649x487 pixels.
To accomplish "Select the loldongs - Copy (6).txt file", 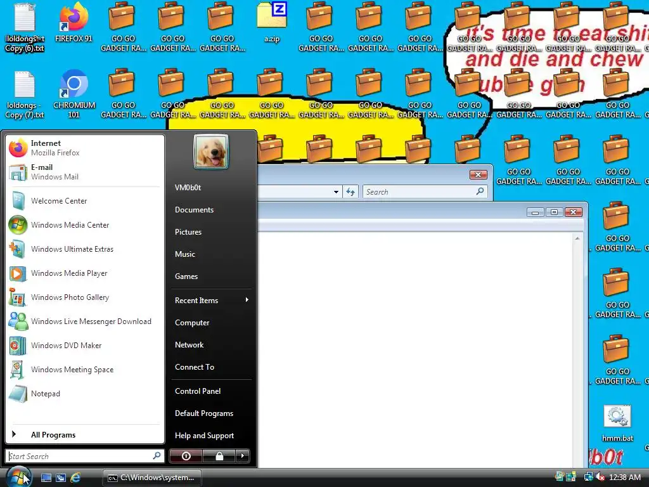I will tap(25, 27).
